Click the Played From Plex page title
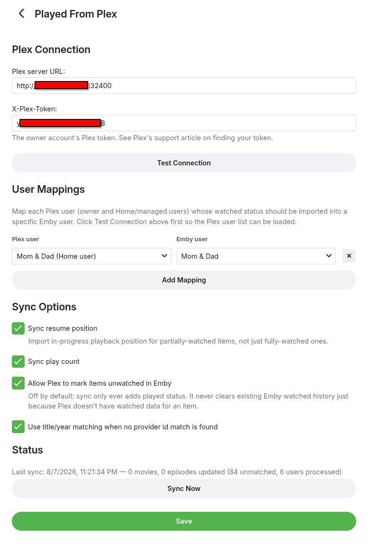Viewport: 368px width, 544px height. 76,14
